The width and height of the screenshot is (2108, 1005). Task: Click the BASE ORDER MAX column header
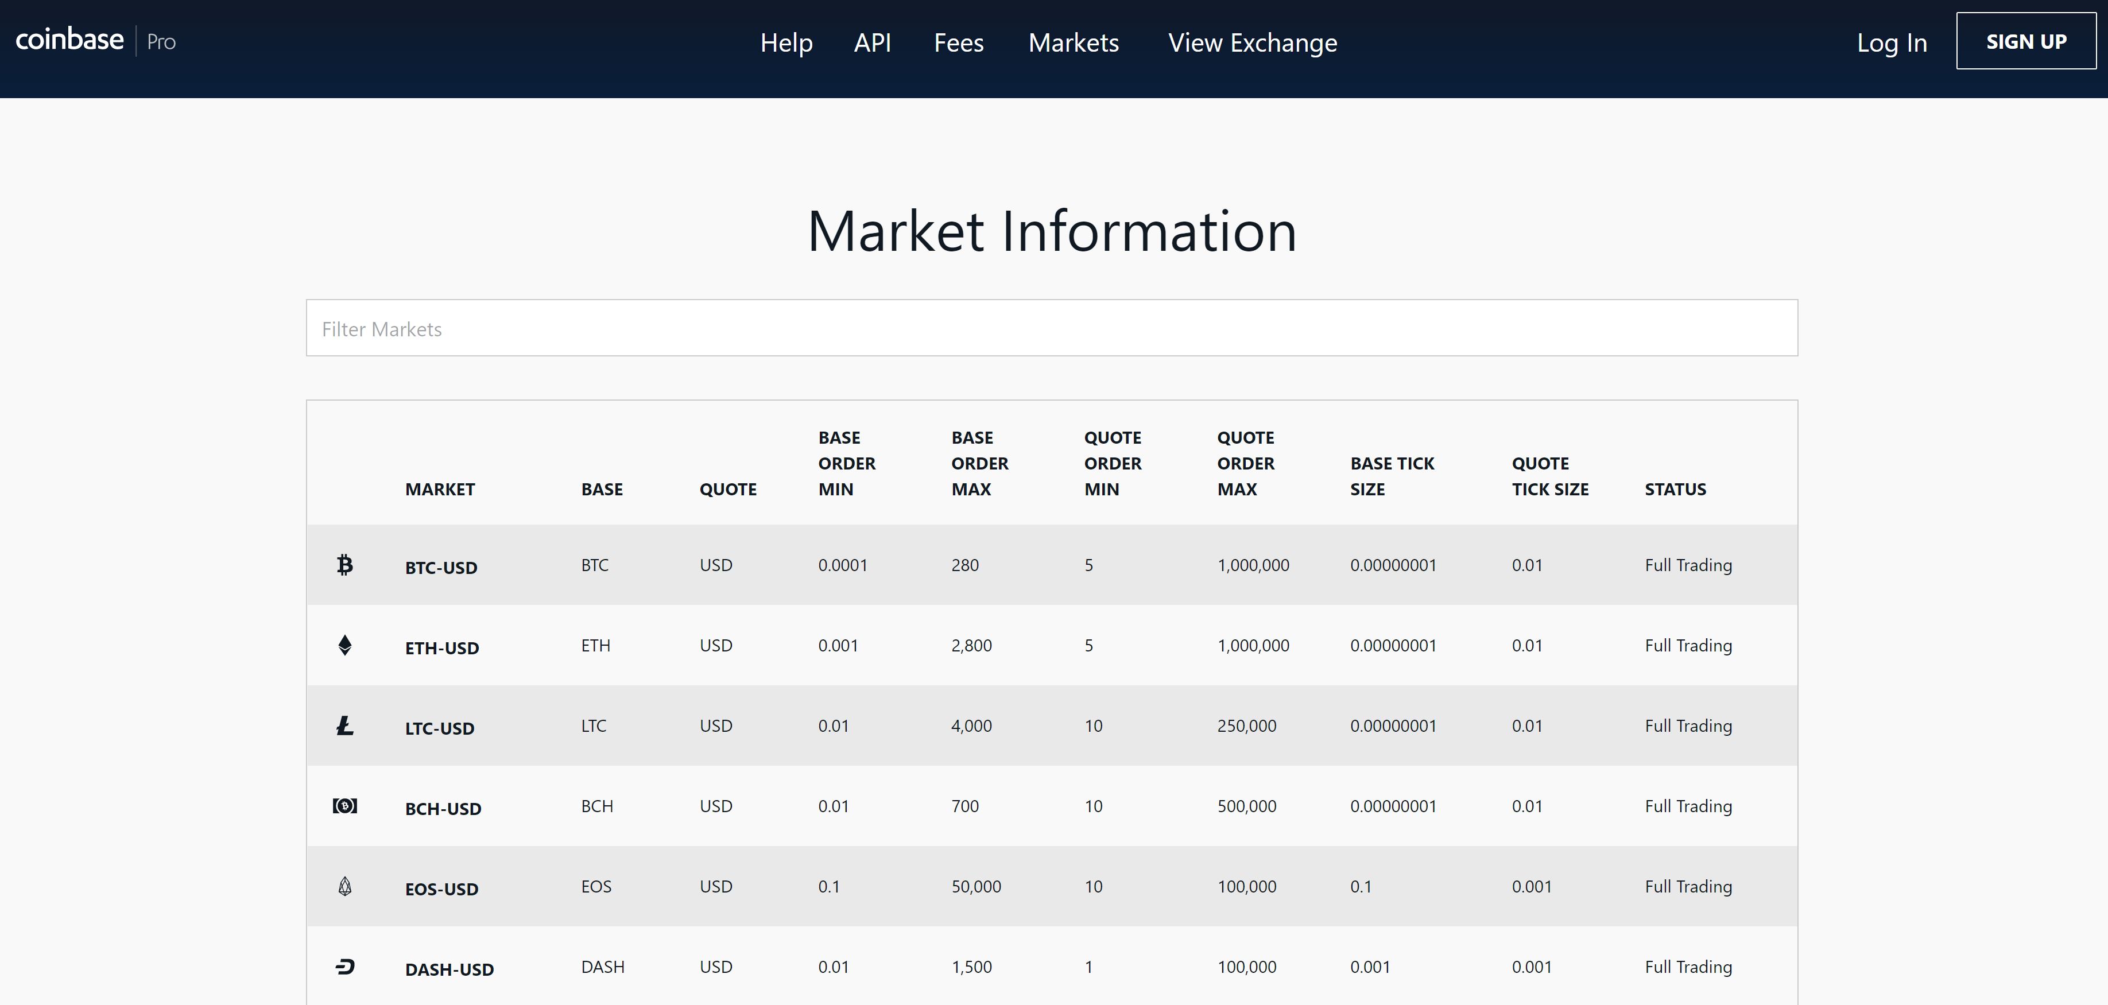(979, 463)
